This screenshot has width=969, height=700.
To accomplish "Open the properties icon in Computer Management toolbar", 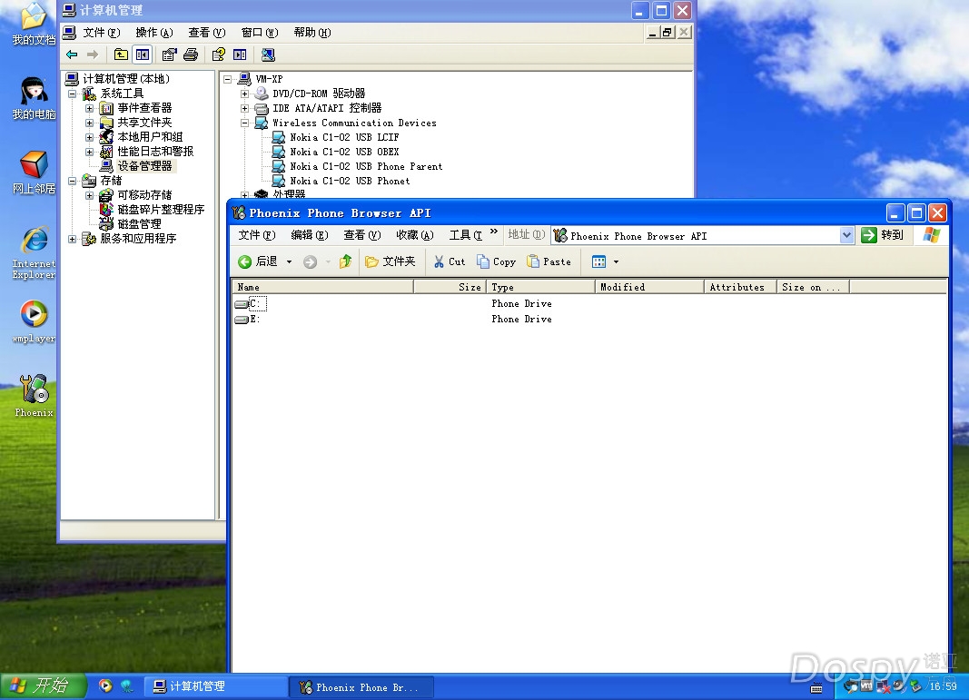I will pos(169,55).
